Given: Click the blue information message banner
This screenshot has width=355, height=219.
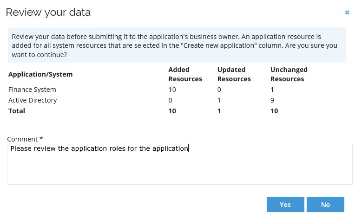Looking at the screenshot, I should tap(177, 45).
